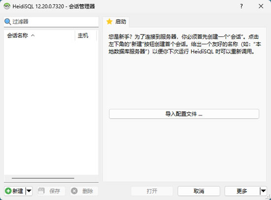Image resolution: width=271 pixels, height=200 pixels.
Task: Close the 会话管理器 window
Action: pyautogui.click(x=261, y=6)
